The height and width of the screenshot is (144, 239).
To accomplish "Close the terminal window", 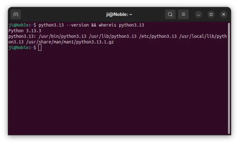I will click(x=223, y=14).
